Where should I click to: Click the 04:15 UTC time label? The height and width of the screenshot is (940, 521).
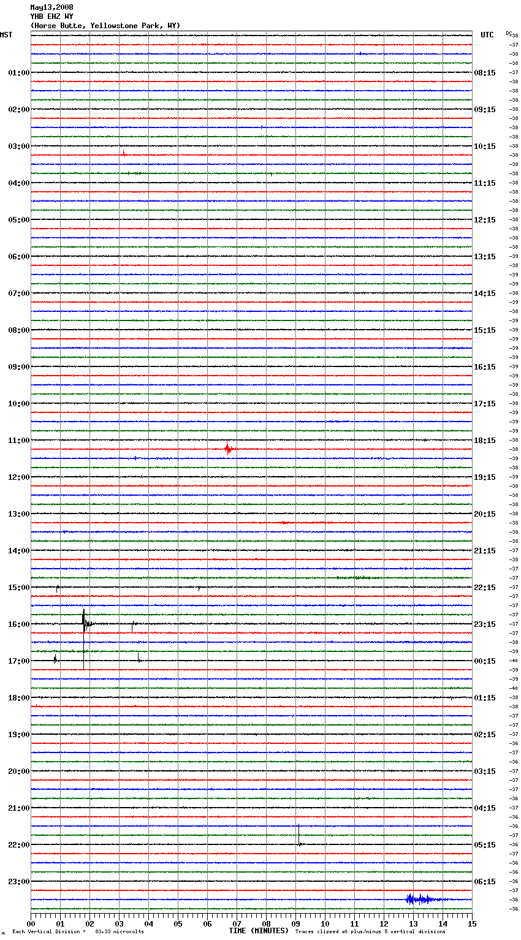[x=485, y=808]
